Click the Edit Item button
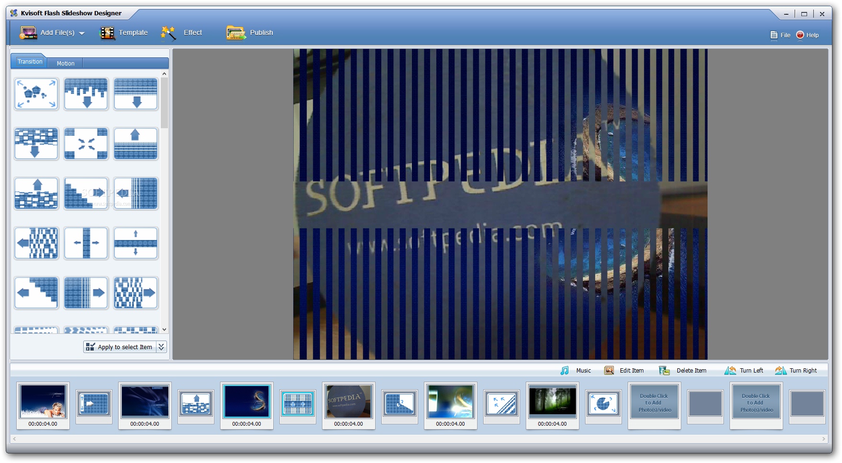 click(x=624, y=371)
